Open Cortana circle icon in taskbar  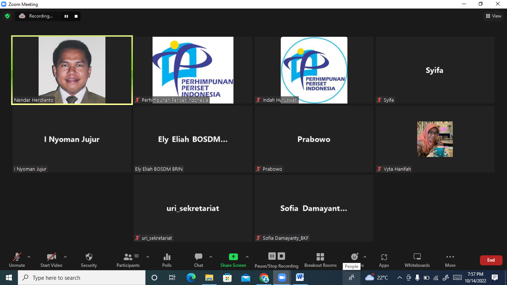pyautogui.click(x=154, y=278)
